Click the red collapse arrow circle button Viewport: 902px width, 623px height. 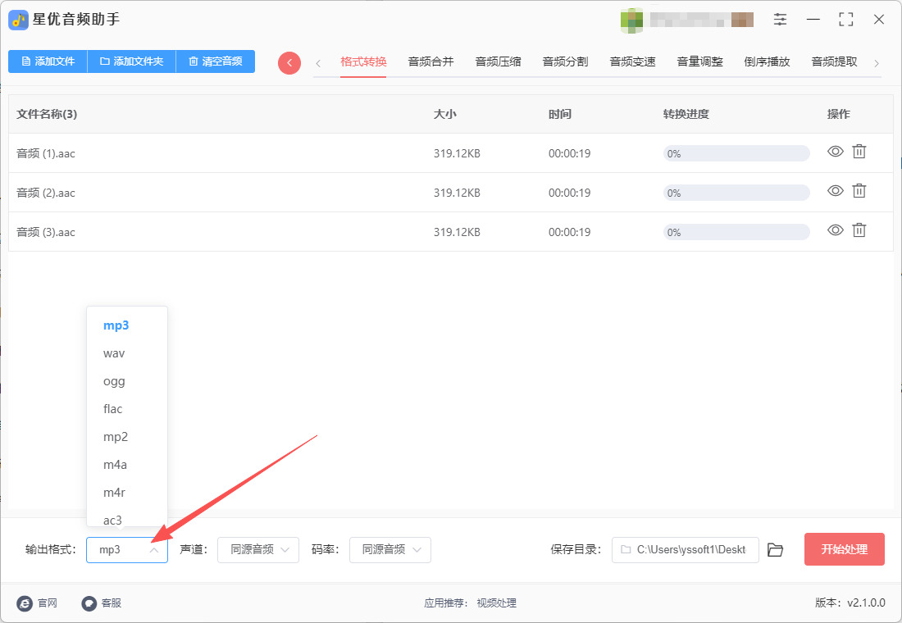click(x=289, y=63)
